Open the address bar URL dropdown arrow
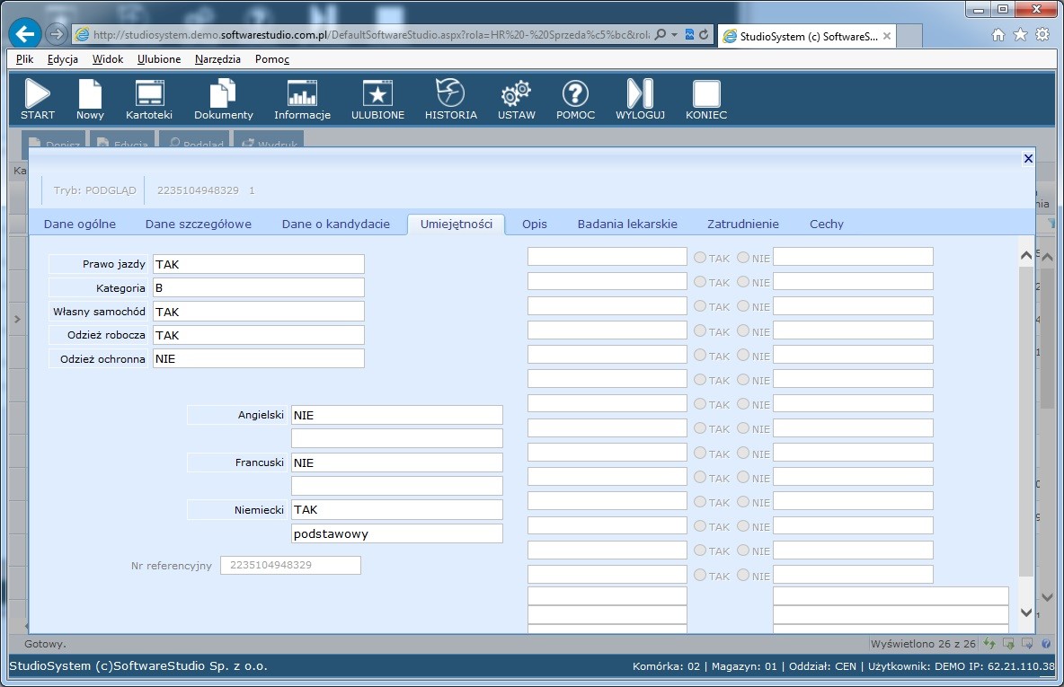The width and height of the screenshot is (1064, 687). (674, 35)
